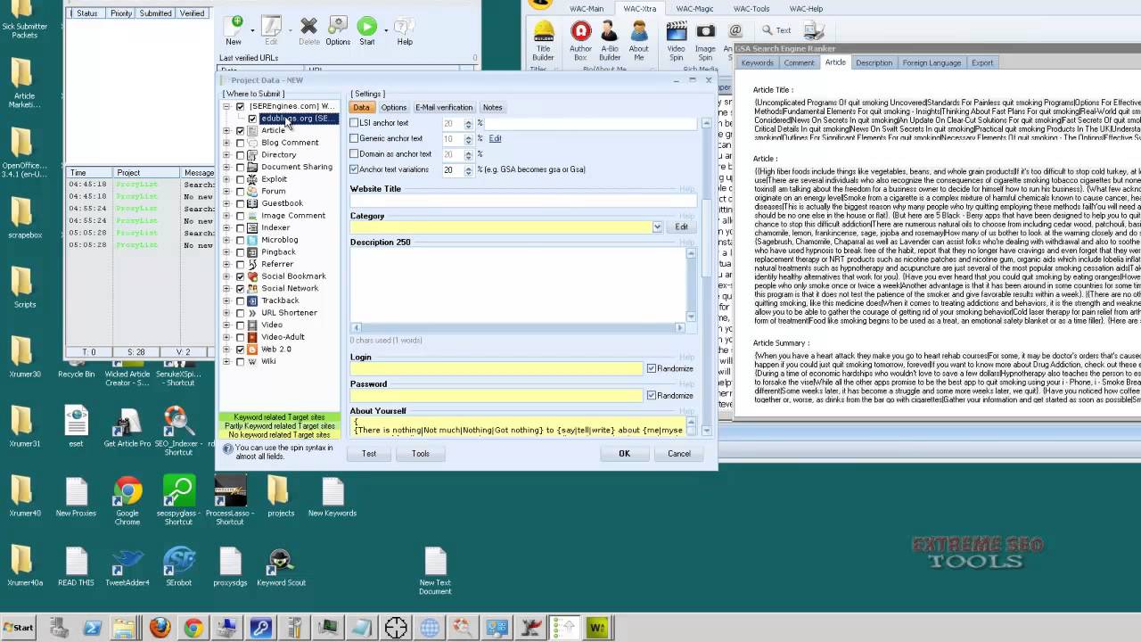Open Get Article Pro desktop shortcut
This screenshot has height=642, width=1141.
pyautogui.click(x=127, y=426)
